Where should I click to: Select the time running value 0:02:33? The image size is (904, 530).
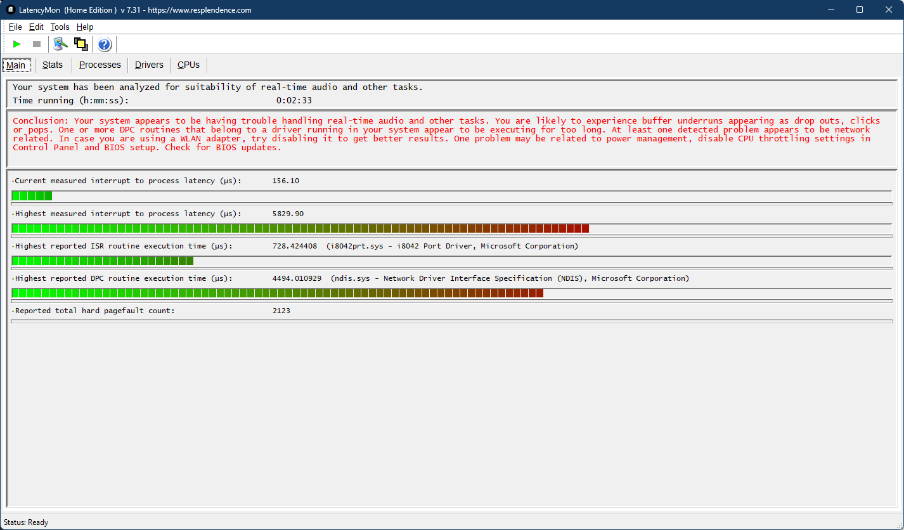click(294, 100)
